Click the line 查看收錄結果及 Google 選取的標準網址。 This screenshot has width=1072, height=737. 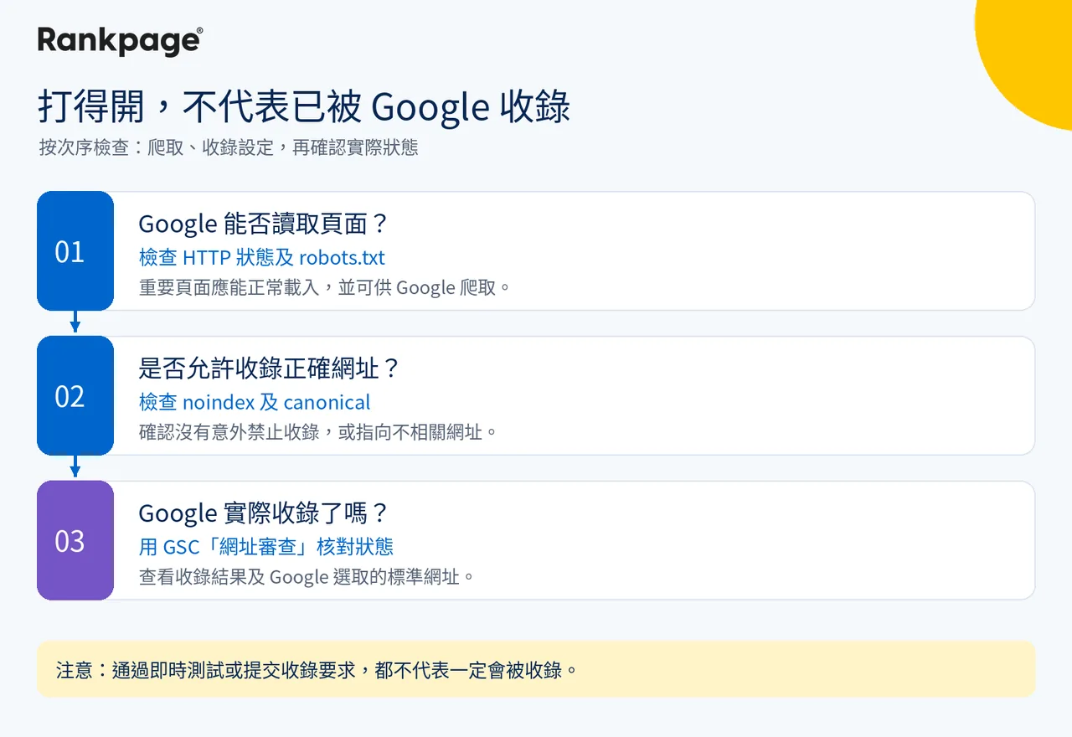pos(307,578)
